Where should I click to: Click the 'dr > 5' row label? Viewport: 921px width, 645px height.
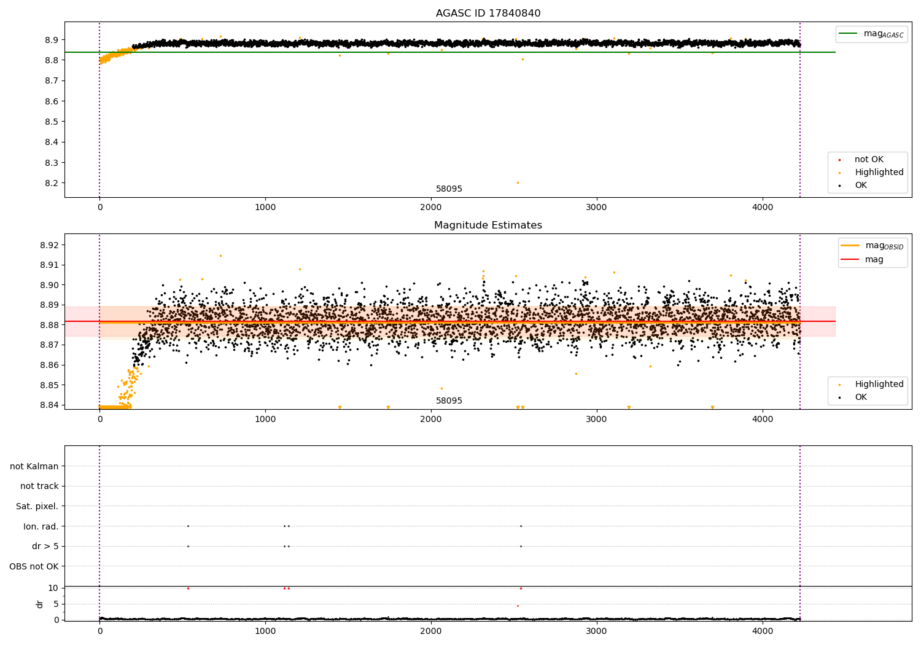tap(45, 547)
